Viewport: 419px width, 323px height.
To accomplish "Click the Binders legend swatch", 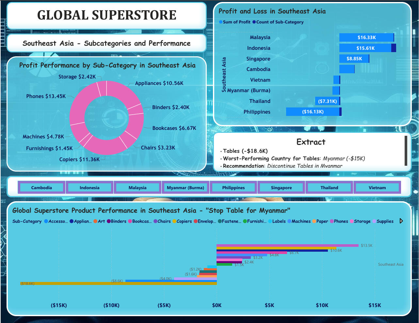I will coord(109,221).
